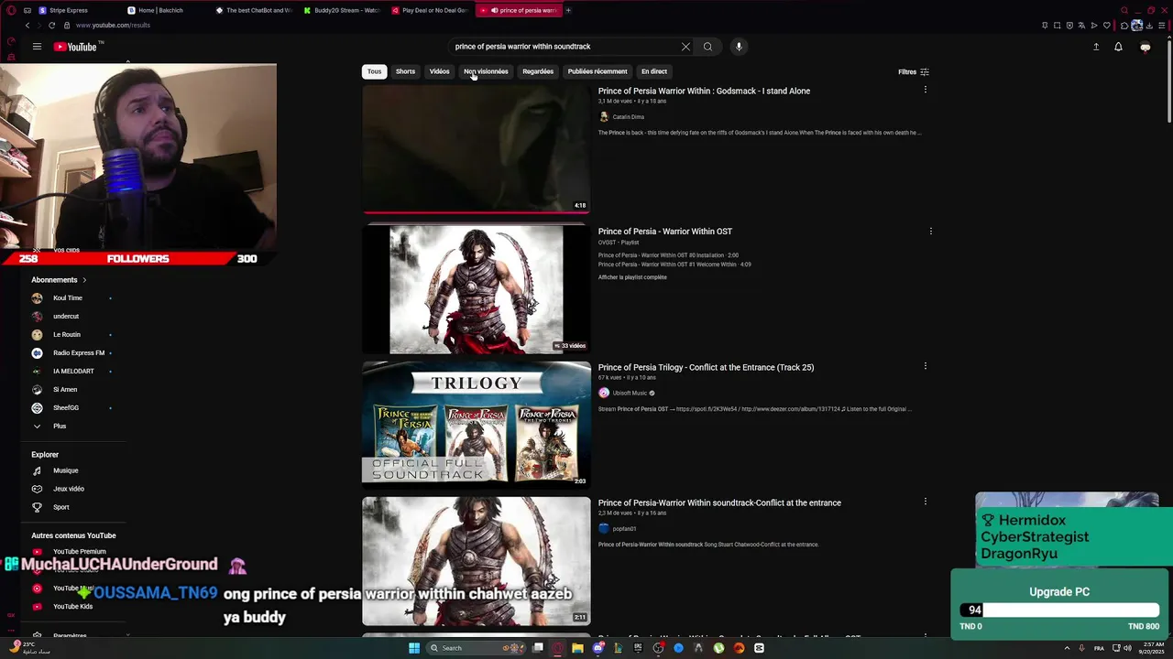Select the Shorts filter chip
1173x659 pixels.
(405, 71)
